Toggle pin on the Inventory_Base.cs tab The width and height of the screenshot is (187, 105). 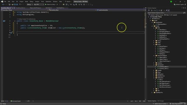(x=13, y=8)
